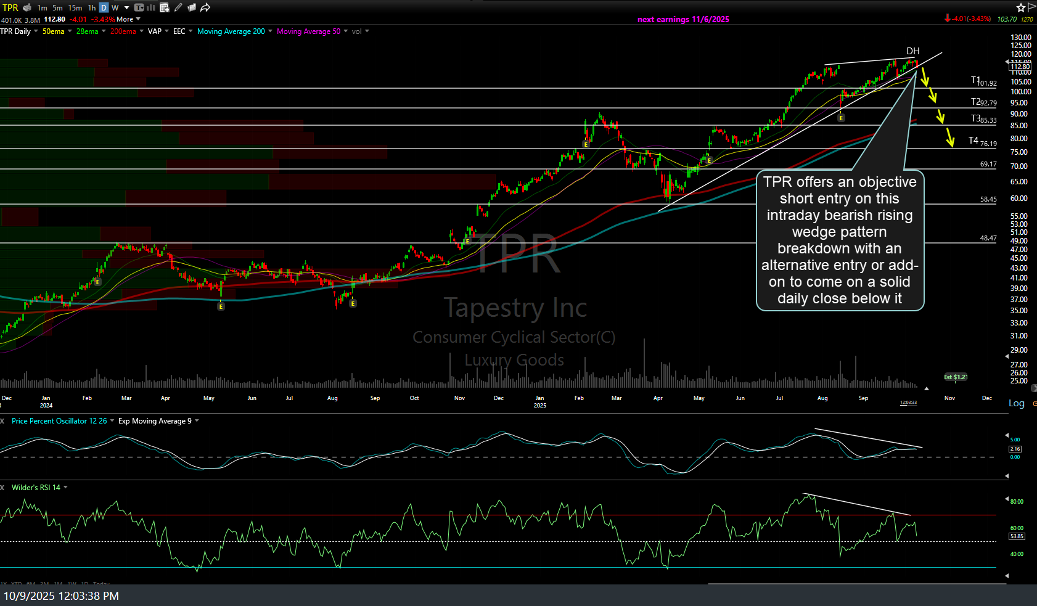1037x606 pixels.
Task: Switch to the Weekly (W) timeframe
Action: (115, 7)
